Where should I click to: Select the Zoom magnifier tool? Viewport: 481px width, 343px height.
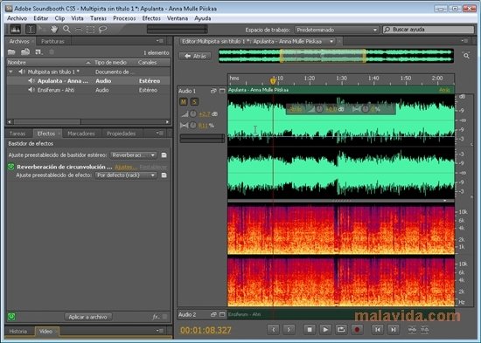coord(66,30)
